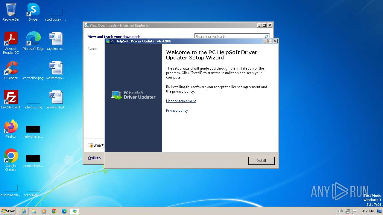Viewport: 383px width, 215px height.
Task: Select the Microsoft Edge desktop shortcut
Action: 33,41
